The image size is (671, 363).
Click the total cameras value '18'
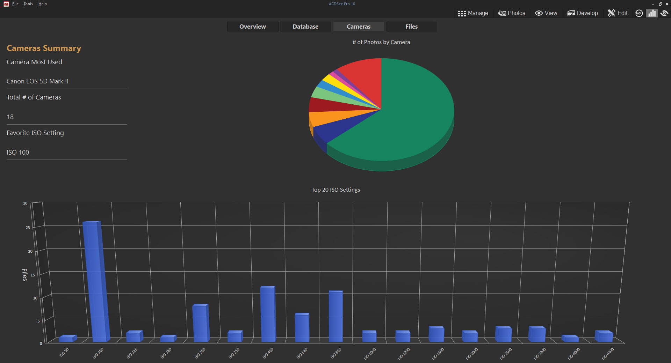[10, 117]
